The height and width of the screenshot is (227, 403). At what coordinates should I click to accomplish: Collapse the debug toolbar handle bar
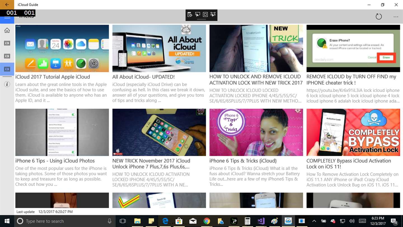[201, 19]
